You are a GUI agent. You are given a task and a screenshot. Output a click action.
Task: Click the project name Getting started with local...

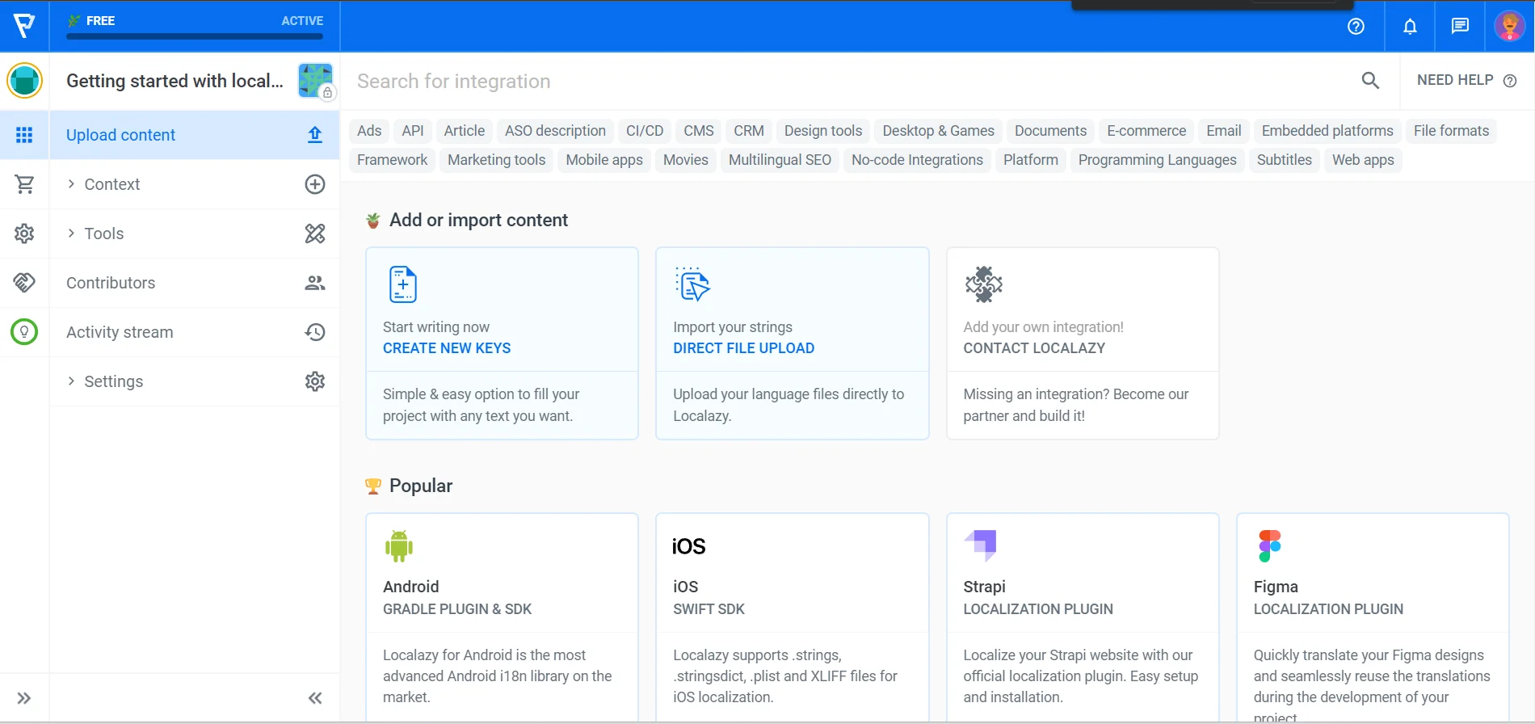[x=175, y=81]
